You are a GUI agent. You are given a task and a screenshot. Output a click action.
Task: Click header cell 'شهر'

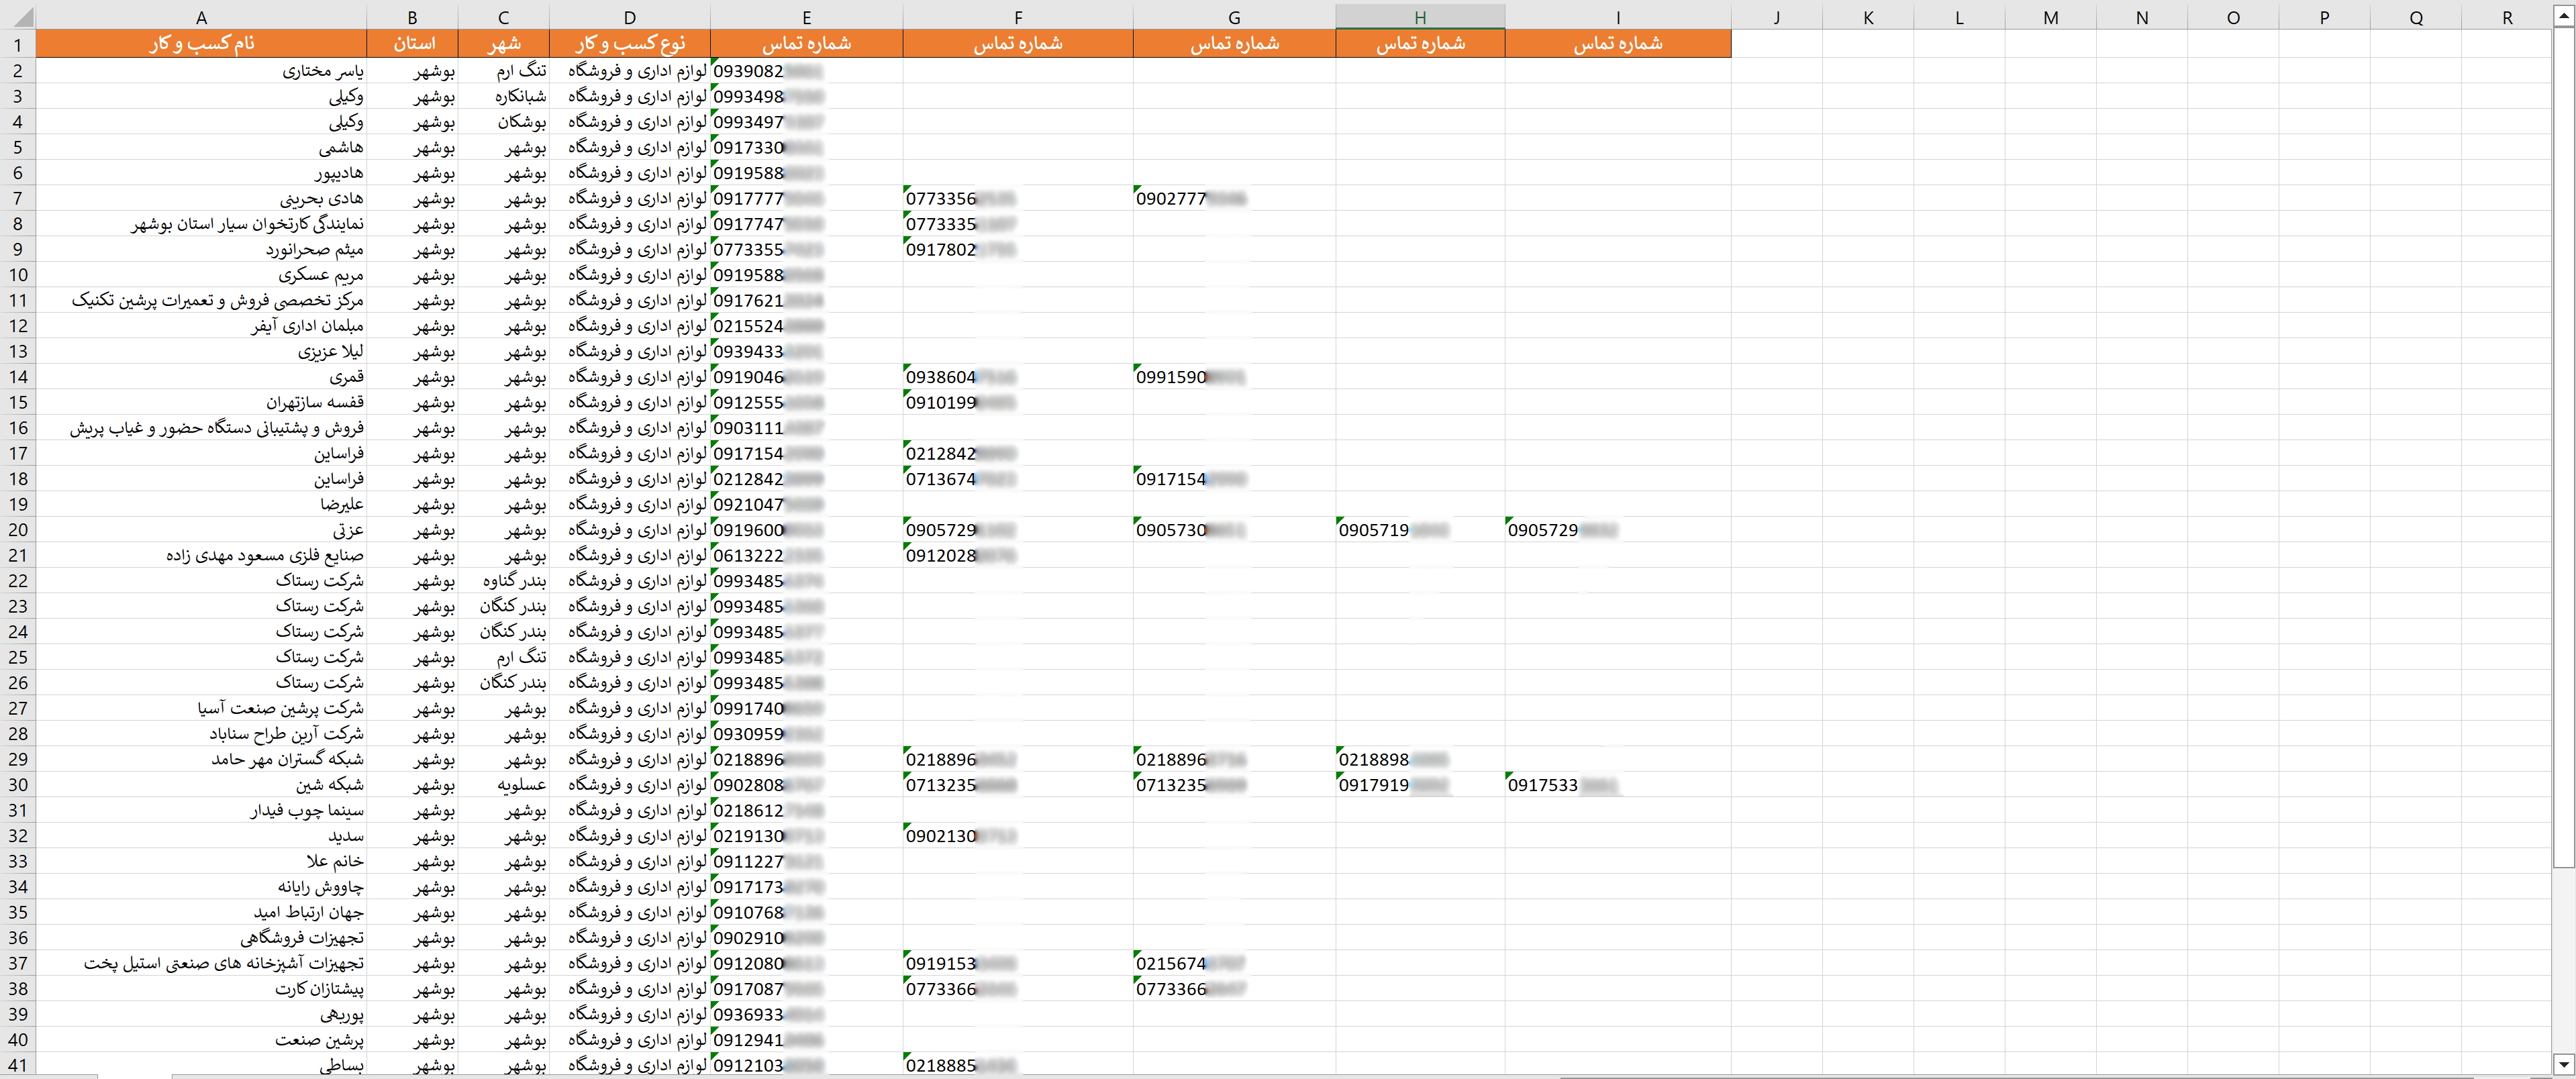(x=503, y=44)
